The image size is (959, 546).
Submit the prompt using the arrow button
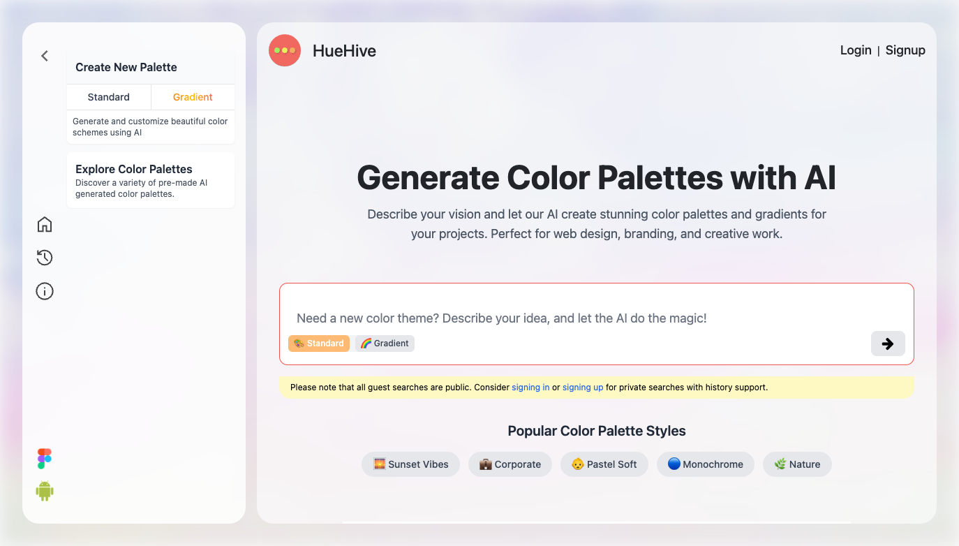(x=887, y=344)
